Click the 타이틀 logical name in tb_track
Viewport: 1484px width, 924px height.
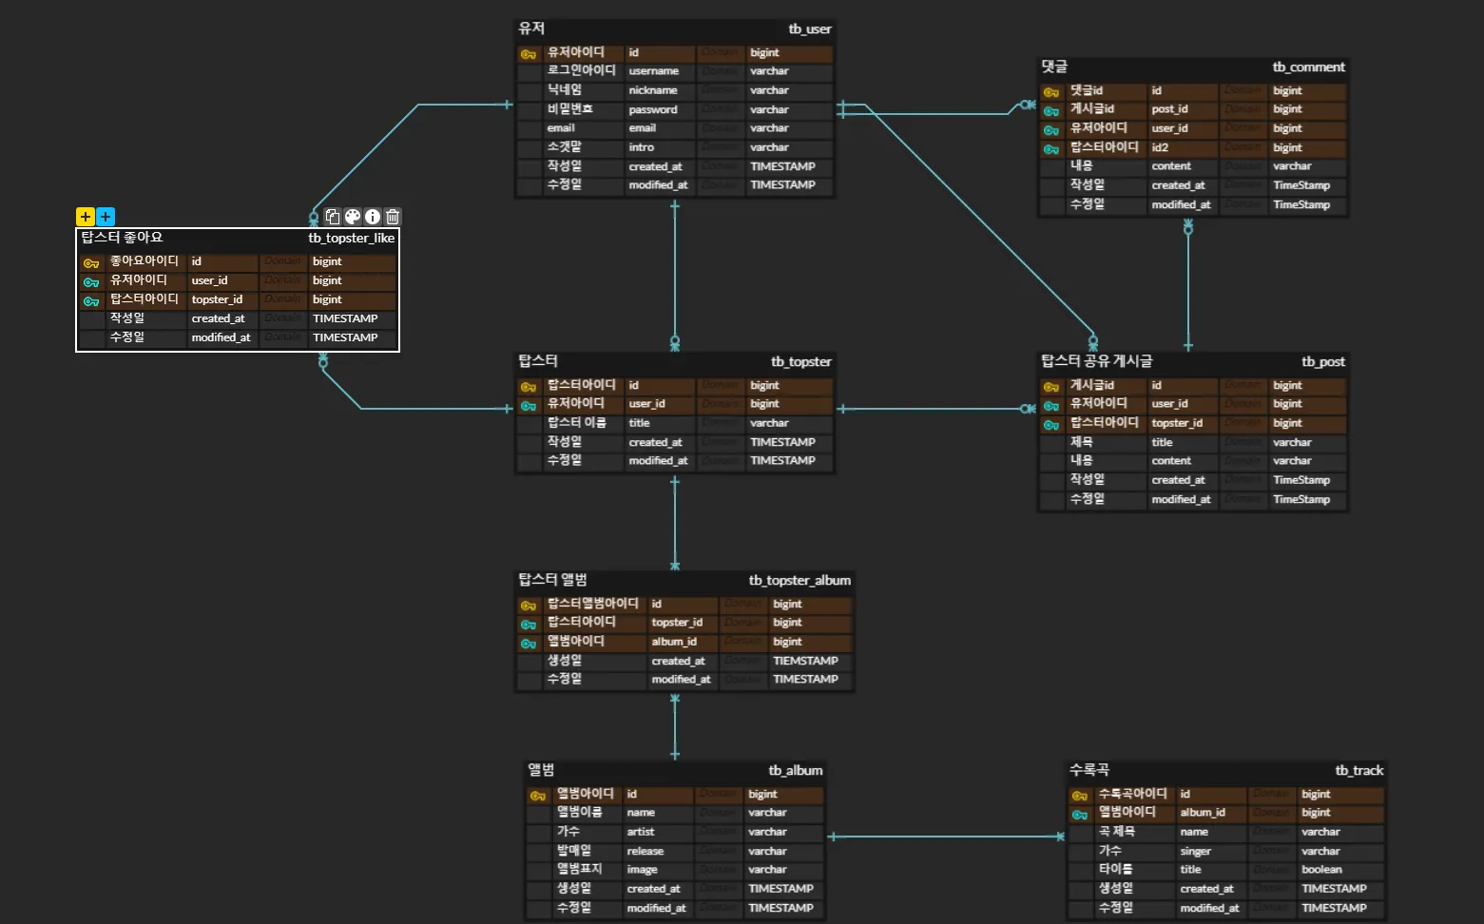(1116, 869)
